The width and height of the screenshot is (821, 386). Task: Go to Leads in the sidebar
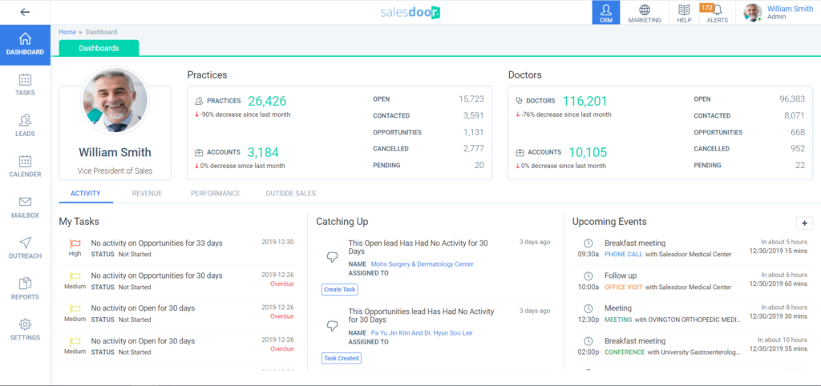[x=25, y=126]
